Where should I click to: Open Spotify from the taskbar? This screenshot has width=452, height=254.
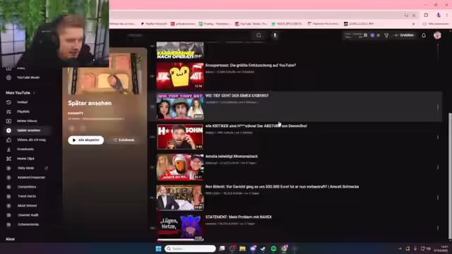coord(273,248)
